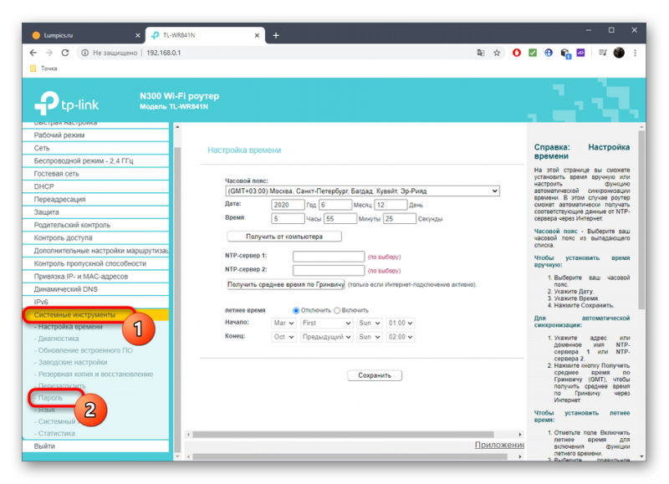This screenshot has width=669, height=484.
Task: Close the TL-WR841N tab
Action: click(257, 35)
